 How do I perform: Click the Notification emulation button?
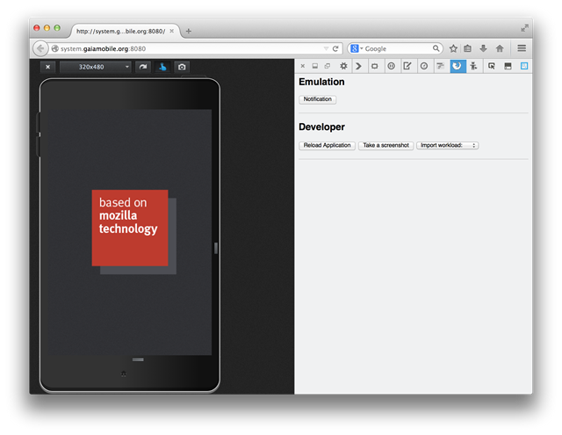coord(318,99)
